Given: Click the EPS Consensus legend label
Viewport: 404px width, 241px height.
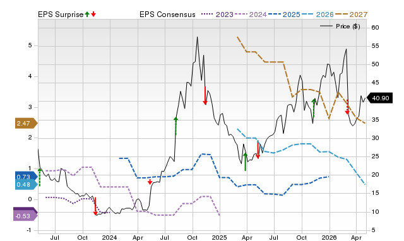Looking at the screenshot, I should tap(167, 15).
